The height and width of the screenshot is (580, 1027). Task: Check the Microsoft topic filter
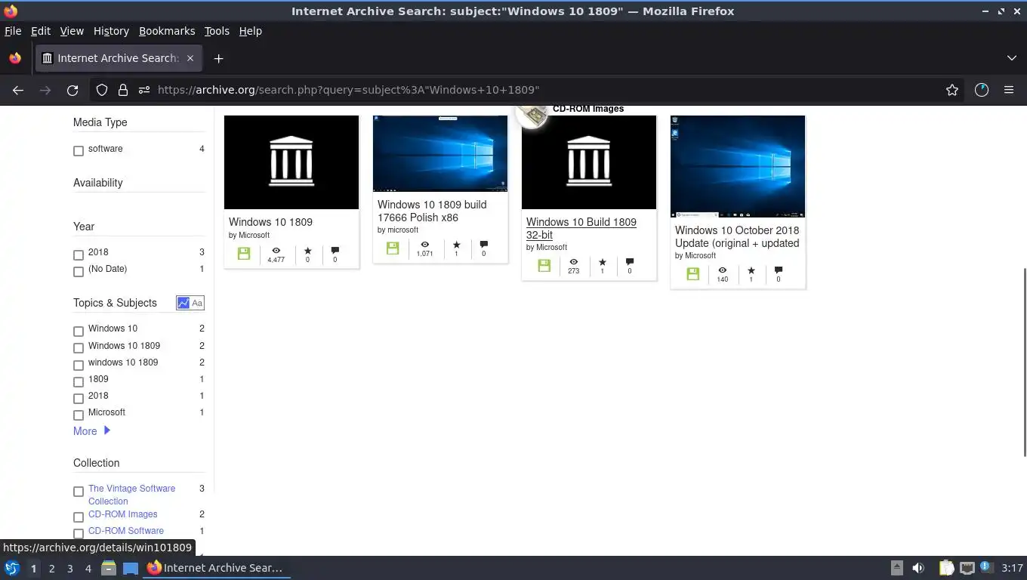click(79, 415)
